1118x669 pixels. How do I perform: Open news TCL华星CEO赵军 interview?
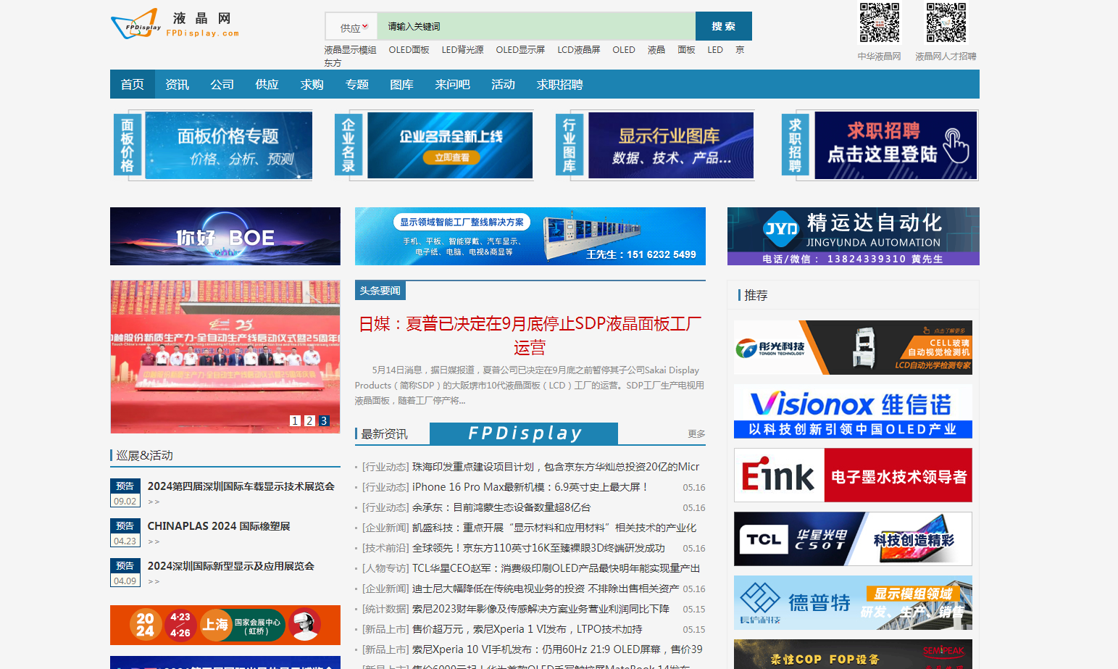556,568
